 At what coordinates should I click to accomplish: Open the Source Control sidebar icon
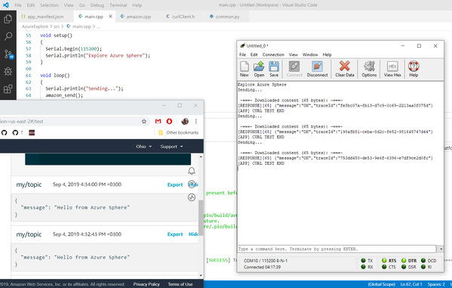pyautogui.click(x=8, y=54)
